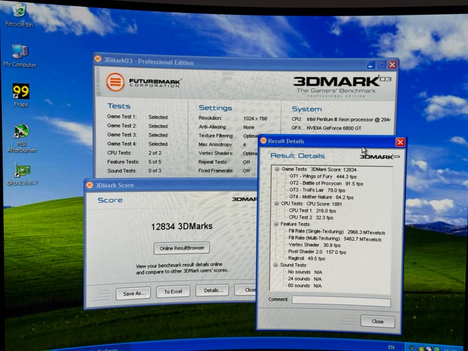Click the Anti-Aliasing None value
The height and width of the screenshot is (351, 468).
tap(249, 127)
